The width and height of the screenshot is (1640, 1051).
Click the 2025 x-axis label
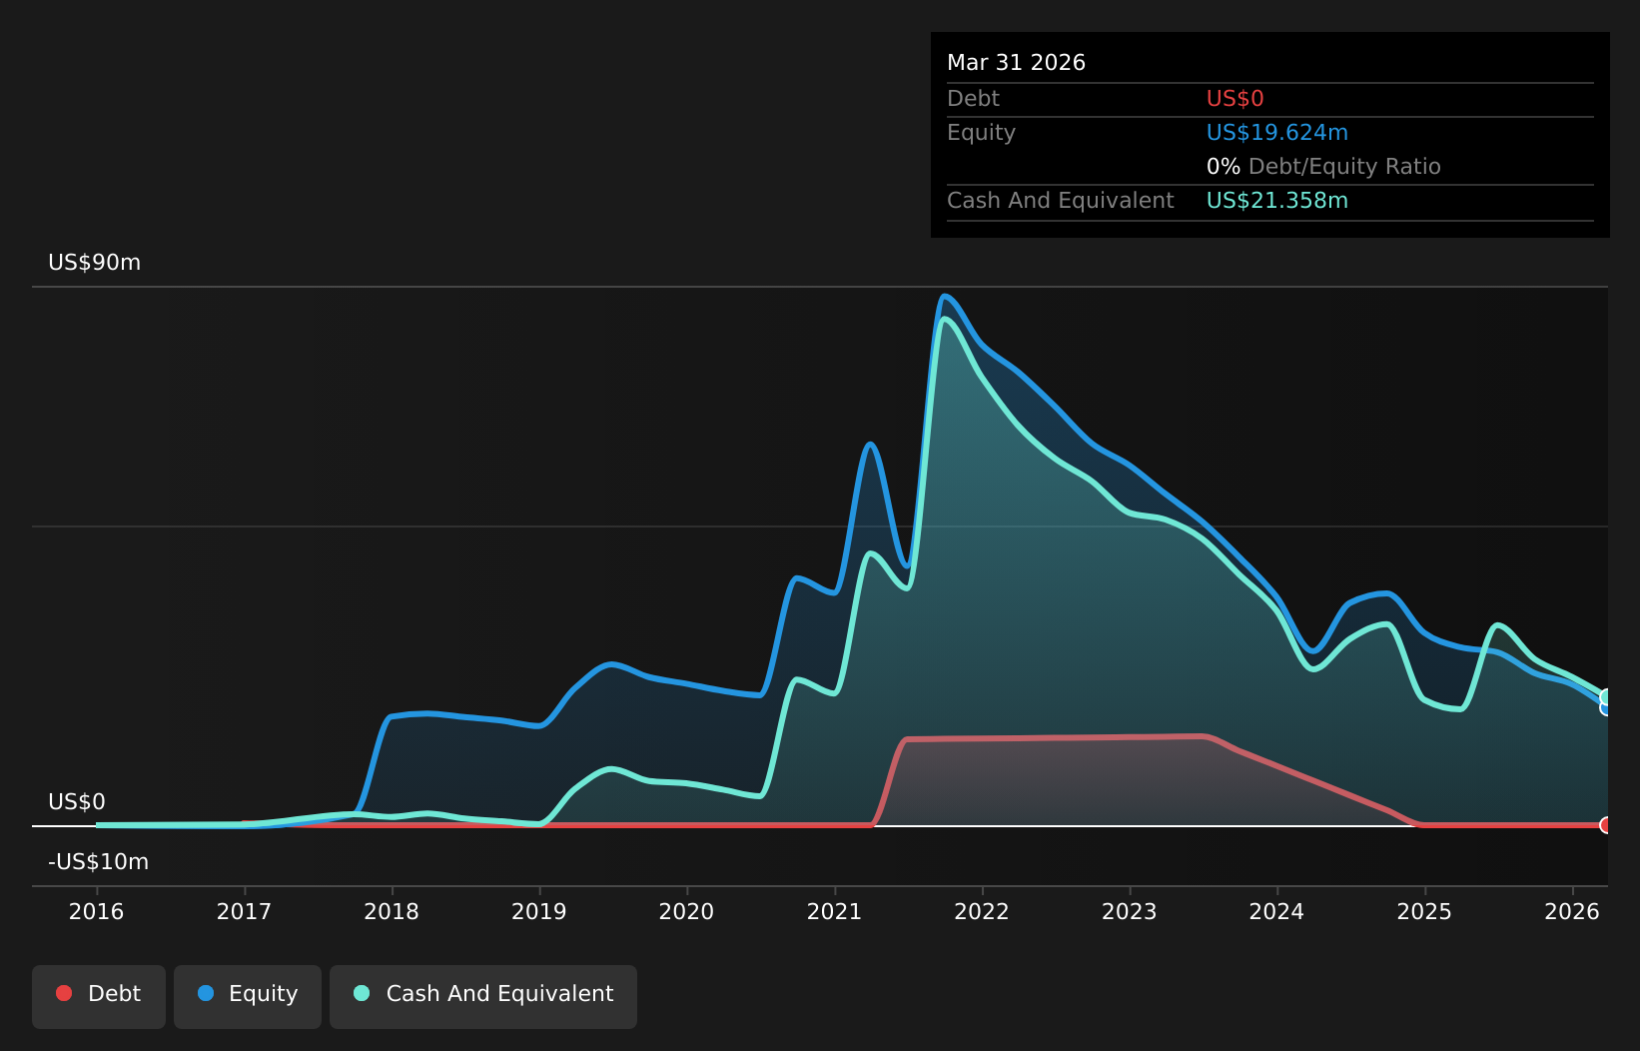1425,911
